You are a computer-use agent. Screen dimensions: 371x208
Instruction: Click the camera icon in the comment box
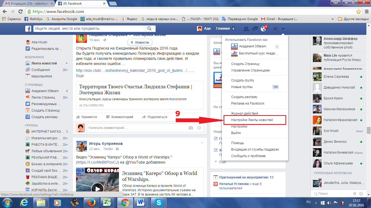191,128
